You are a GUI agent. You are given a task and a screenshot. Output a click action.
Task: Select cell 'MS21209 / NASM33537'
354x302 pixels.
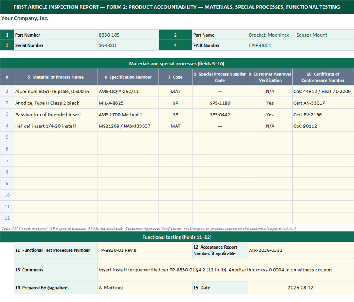pyautogui.click(x=128, y=126)
